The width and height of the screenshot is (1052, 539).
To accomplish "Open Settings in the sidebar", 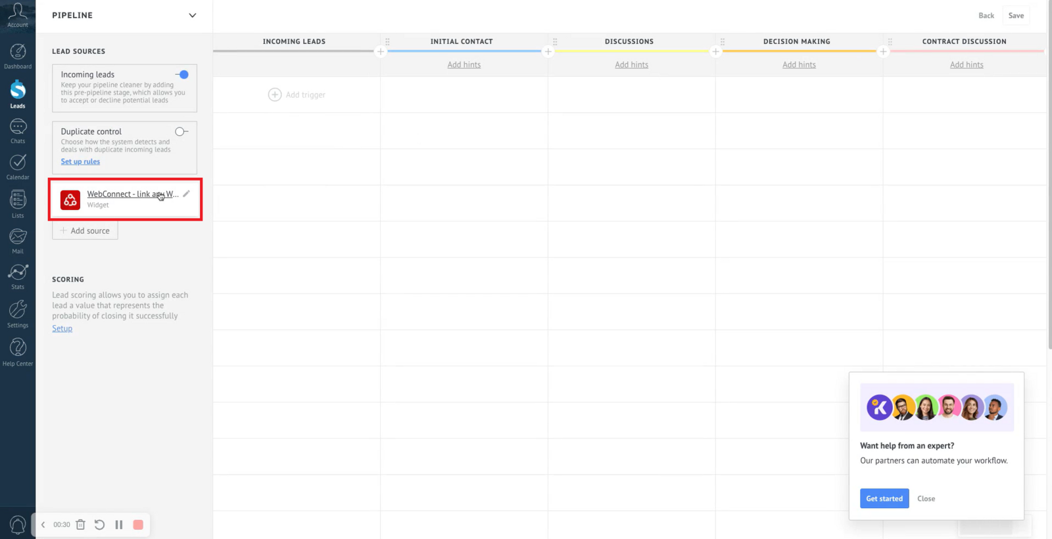I will 18,314.
